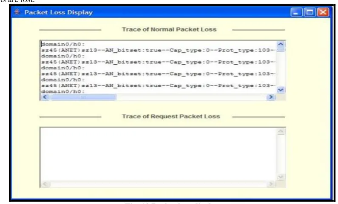The image size is (338, 204).
Task: Click the 'Trace of Normal Packet Loss' heading
Action: click(x=169, y=29)
